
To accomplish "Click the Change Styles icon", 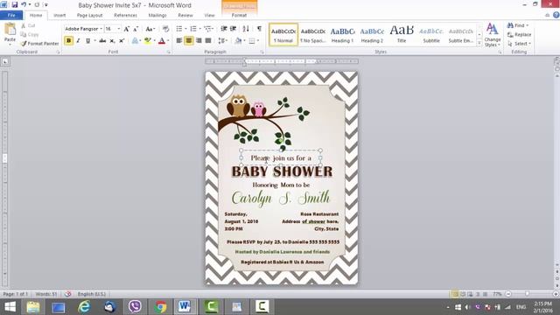I will click(x=492, y=35).
